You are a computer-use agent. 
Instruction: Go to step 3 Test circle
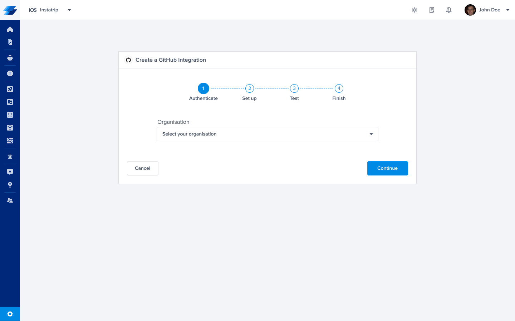coord(294,88)
